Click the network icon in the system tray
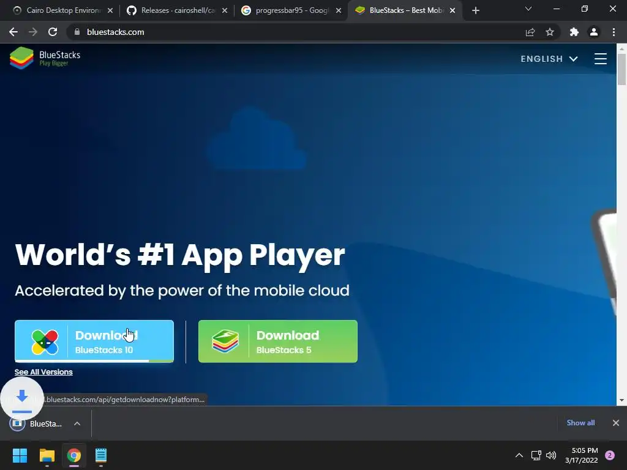Viewport: 627px width, 470px height. pos(536,455)
